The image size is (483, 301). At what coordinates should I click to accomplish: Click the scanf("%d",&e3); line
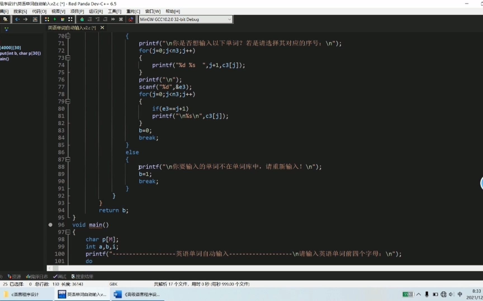[165, 87]
